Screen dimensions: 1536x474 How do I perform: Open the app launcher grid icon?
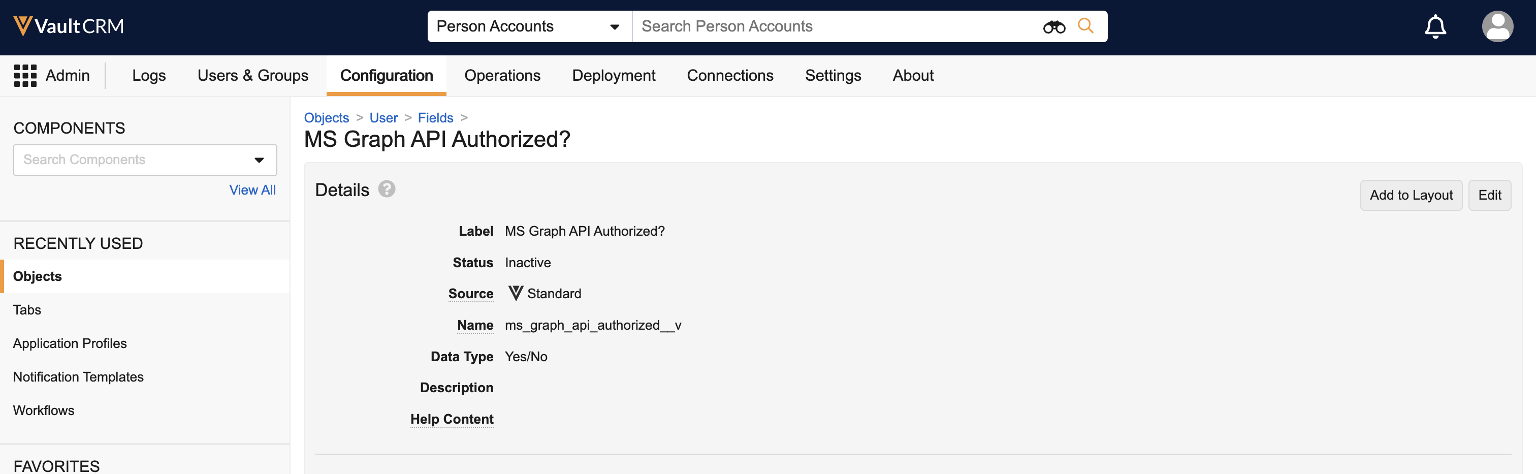[25, 76]
